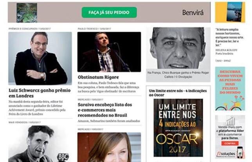Image resolution: width=252 pixels, height=162 pixels.
Task: Open the Obstinatum Rigore headline
Action: (x=98, y=77)
